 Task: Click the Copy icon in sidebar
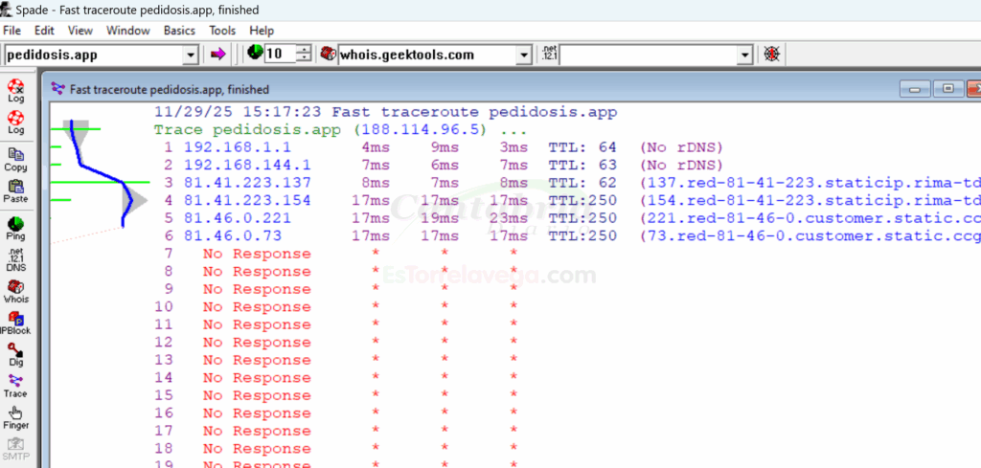15,159
